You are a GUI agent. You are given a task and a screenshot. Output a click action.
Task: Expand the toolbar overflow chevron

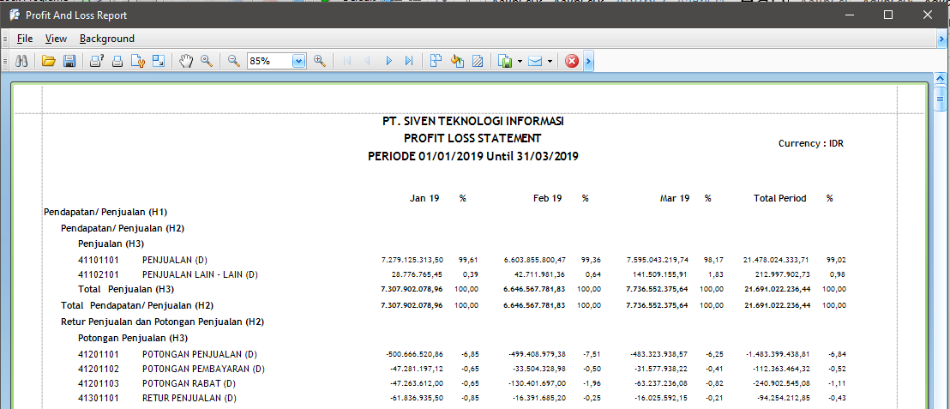(588, 61)
